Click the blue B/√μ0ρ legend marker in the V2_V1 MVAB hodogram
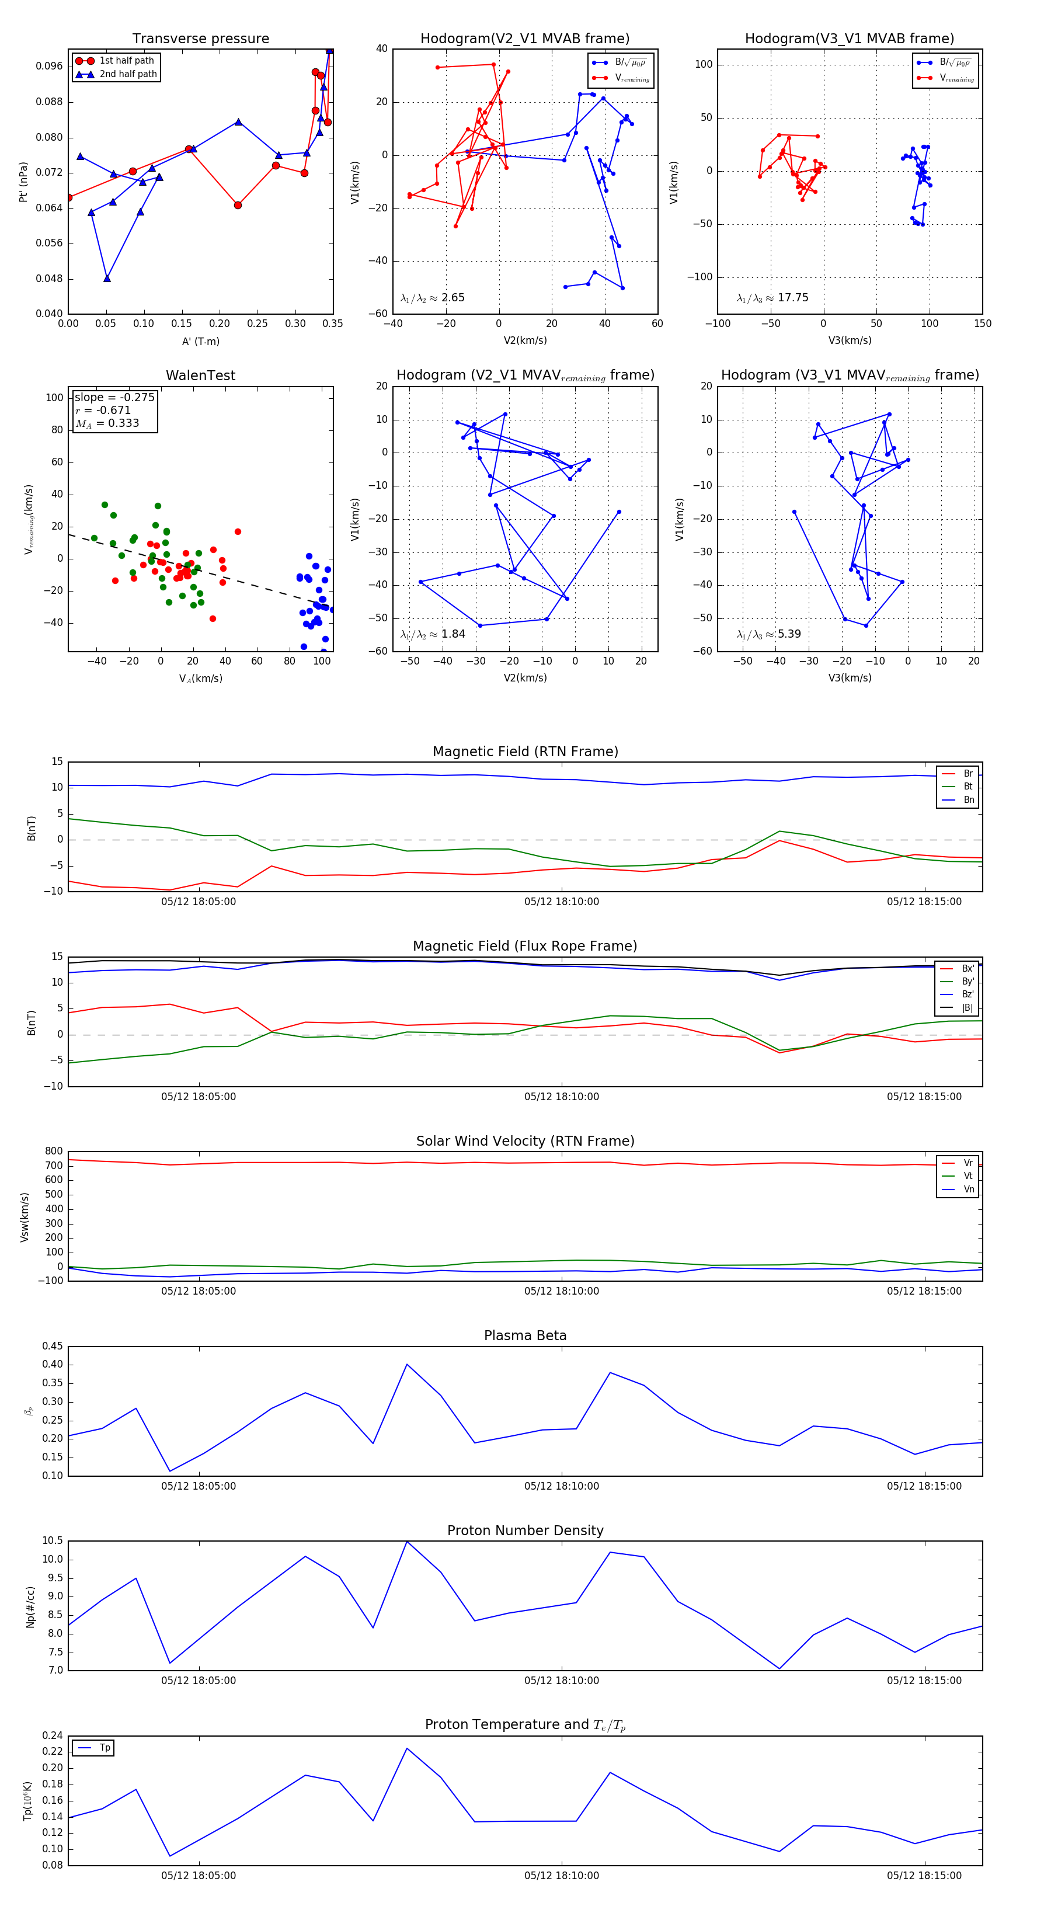Viewport: 1051px width, 1927px height. pos(599,63)
